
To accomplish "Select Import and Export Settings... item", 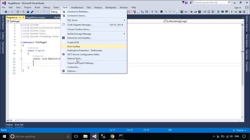I will pyautogui.click(x=94, y=63).
